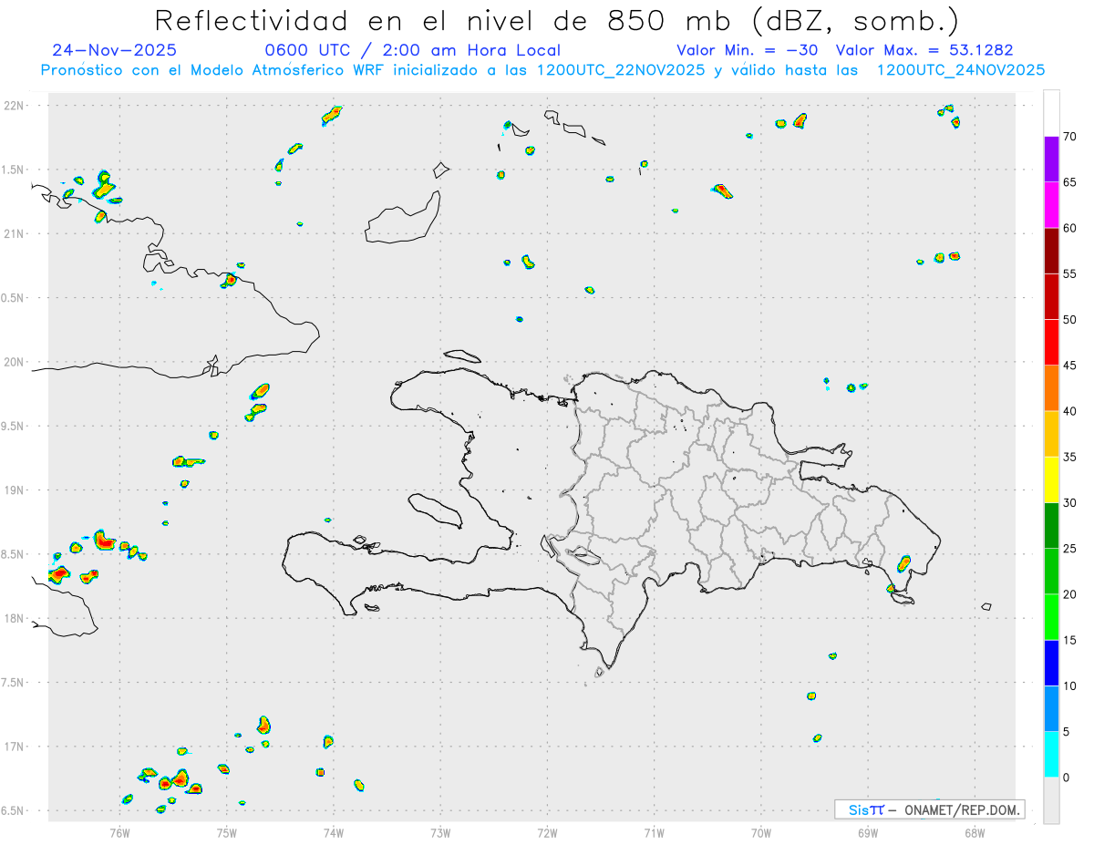Click the '15' colorbar scale label
1094x845 pixels.
click(1069, 640)
